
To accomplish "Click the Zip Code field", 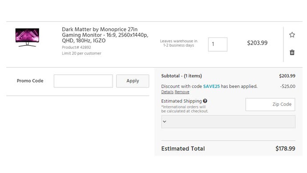I will pyautogui.click(x=270, y=104).
